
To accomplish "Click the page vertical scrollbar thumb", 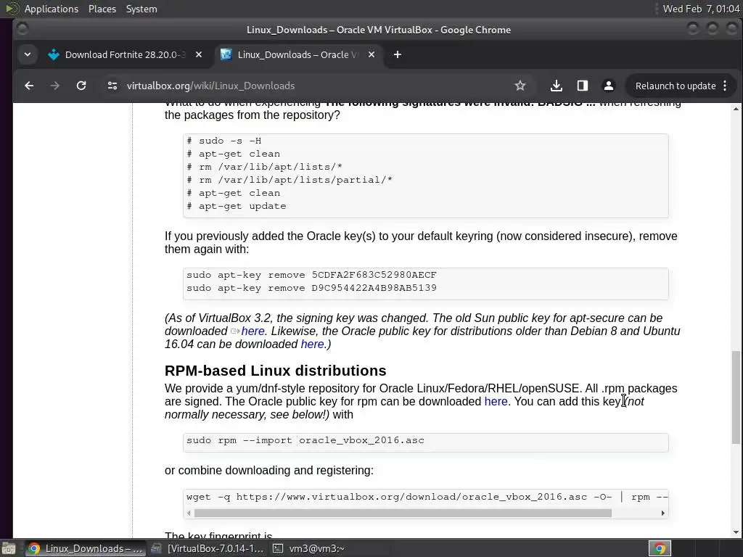I will coord(736,397).
